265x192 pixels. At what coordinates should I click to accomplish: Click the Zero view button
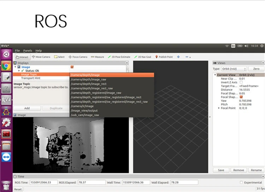pyautogui.click(x=256, y=69)
